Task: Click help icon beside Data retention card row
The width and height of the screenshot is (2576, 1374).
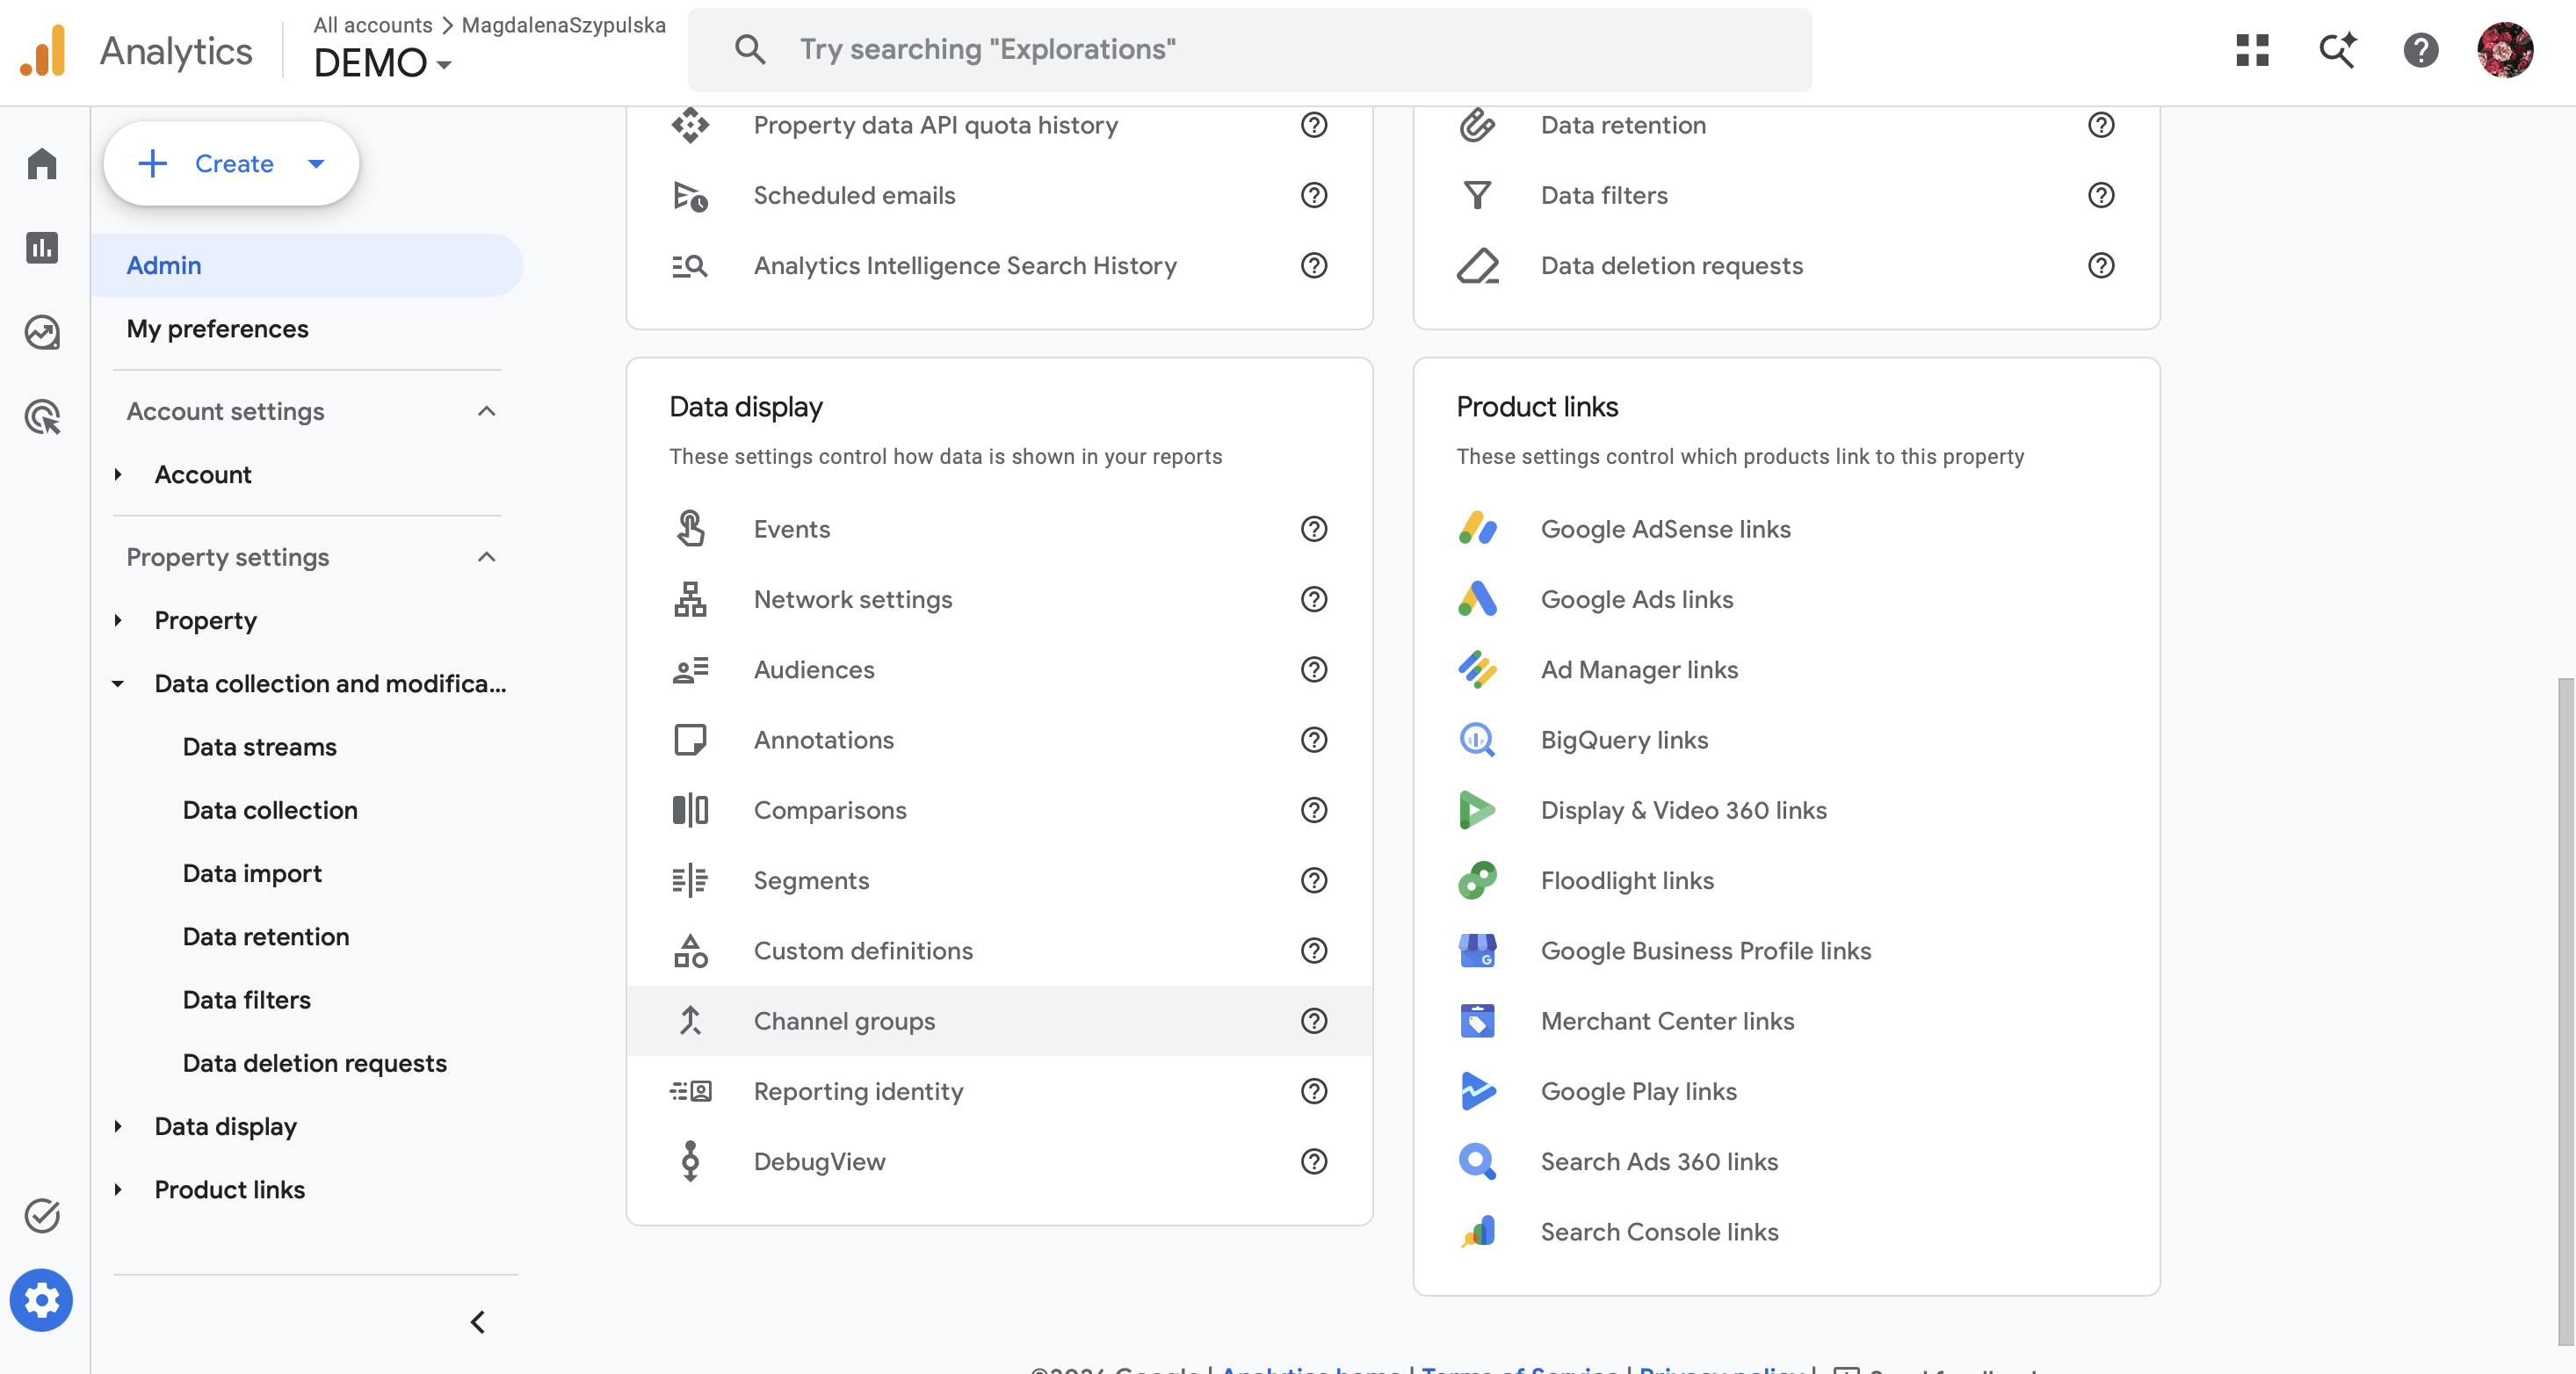Action: [2101, 125]
